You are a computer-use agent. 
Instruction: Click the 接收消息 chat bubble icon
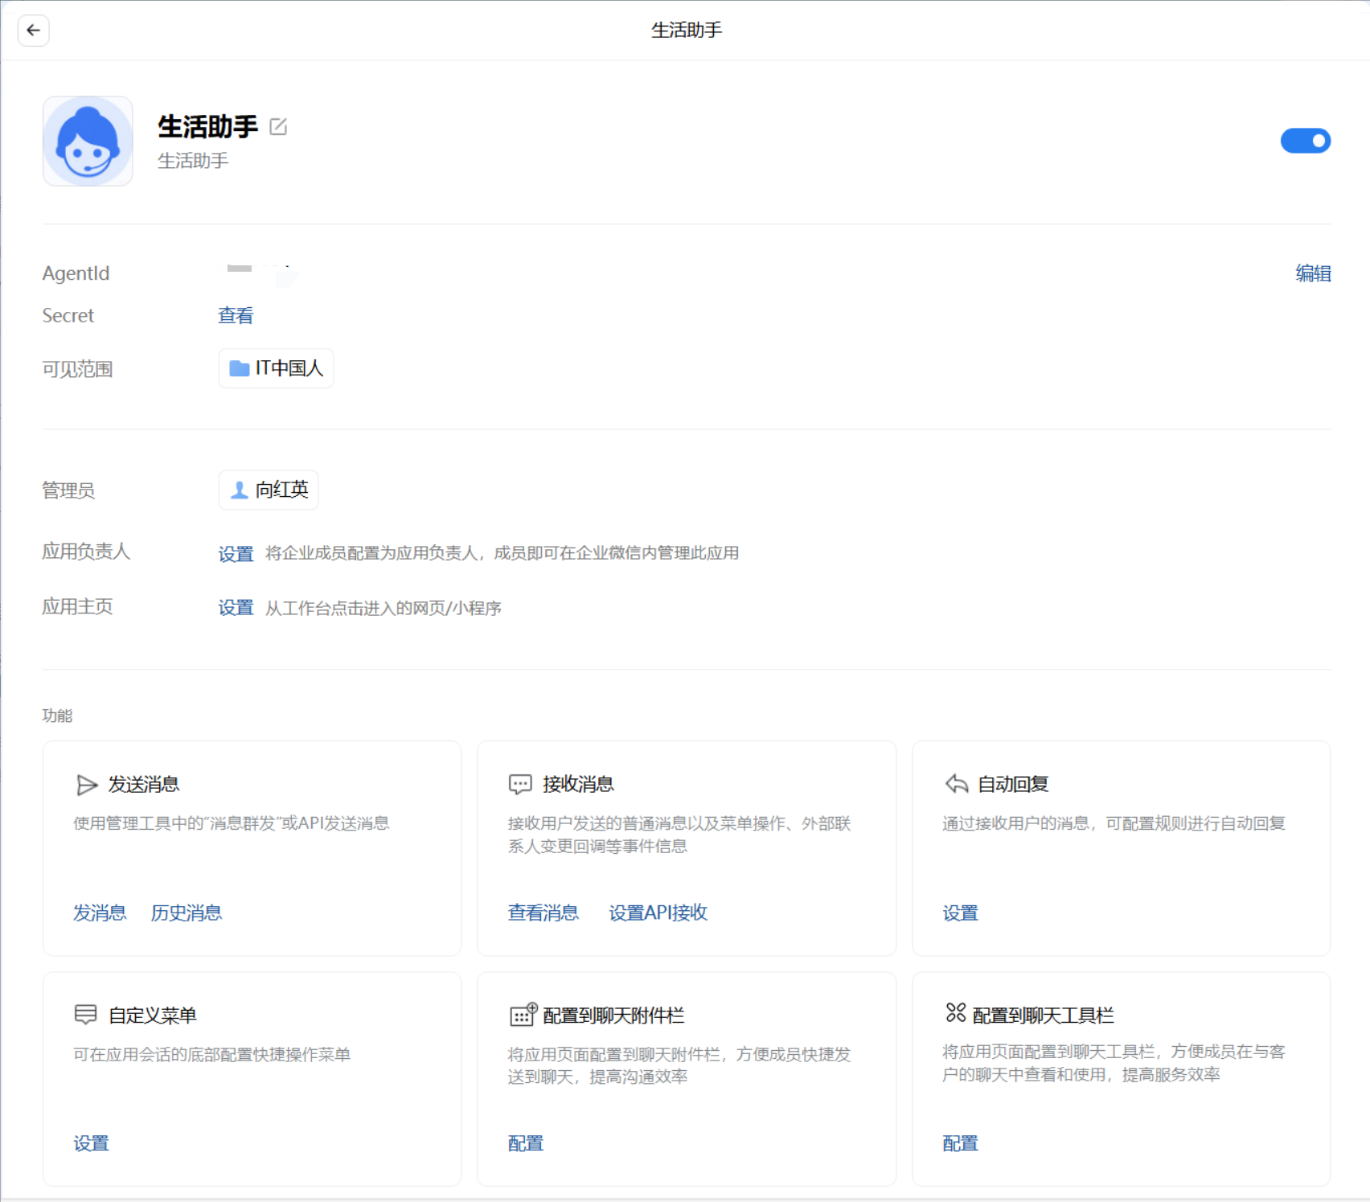(520, 785)
